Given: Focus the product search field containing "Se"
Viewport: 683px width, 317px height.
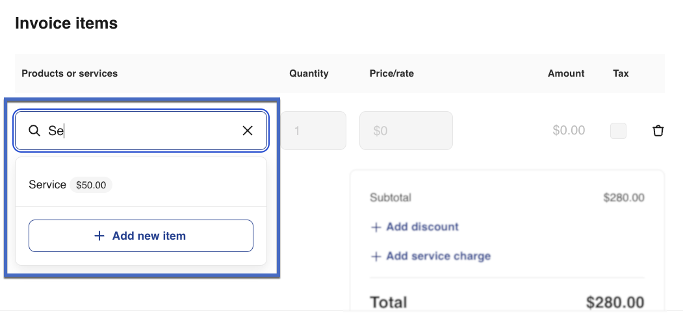Looking at the screenshot, I should pyautogui.click(x=143, y=131).
